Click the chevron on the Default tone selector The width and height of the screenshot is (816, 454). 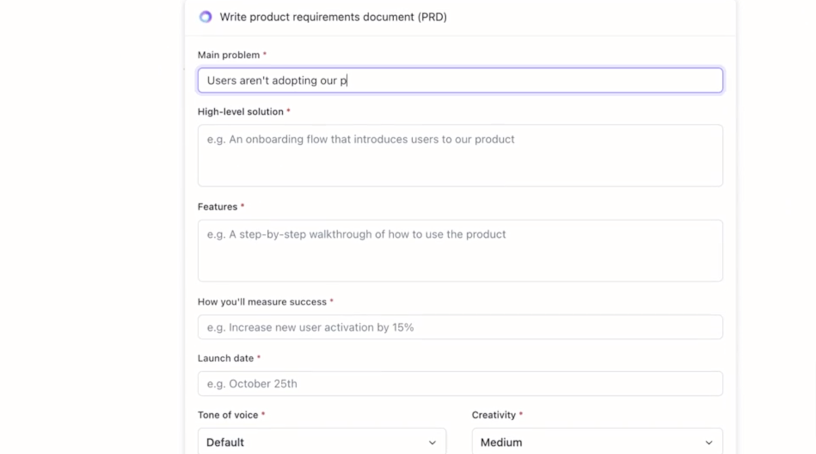(x=432, y=442)
